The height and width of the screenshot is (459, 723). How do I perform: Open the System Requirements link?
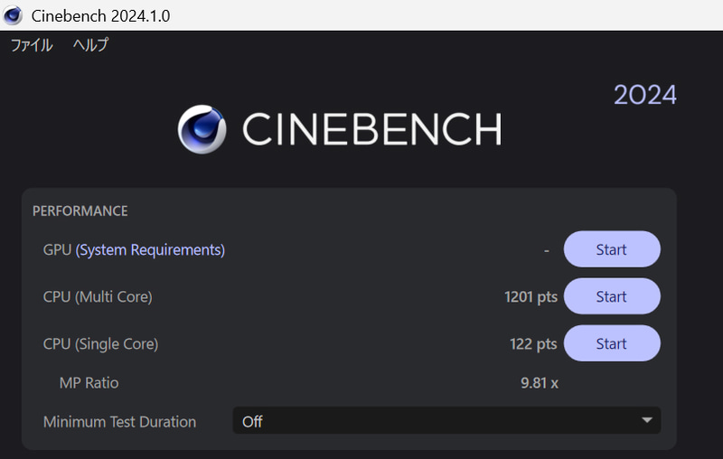[x=150, y=249]
